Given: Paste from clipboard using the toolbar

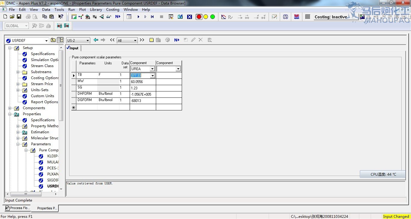Looking at the screenshot, I should 51,17.
